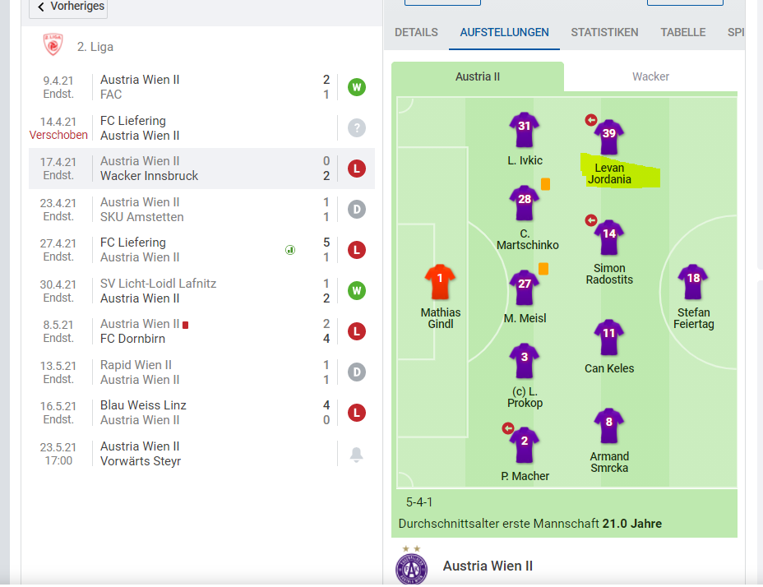Select goalkeeper Mathias Gindl's orange jersey
The image size is (763, 587).
pos(440,282)
